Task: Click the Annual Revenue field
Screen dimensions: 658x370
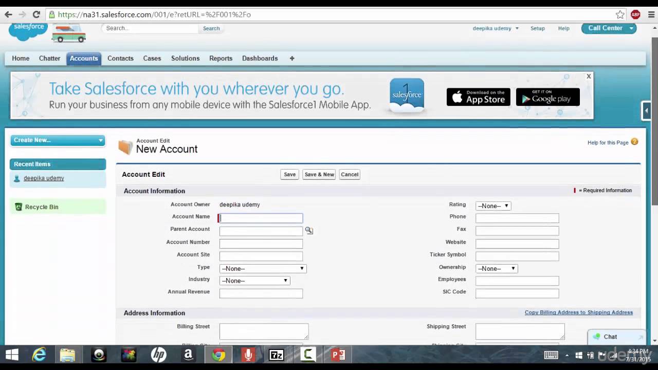Action: pyautogui.click(x=261, y=293)
